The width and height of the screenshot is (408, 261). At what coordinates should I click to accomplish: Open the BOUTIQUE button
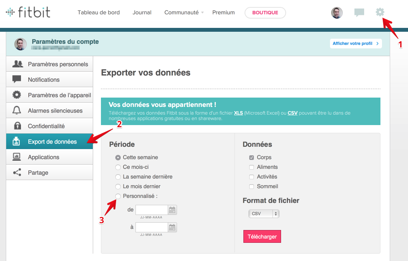(x=265, y=13)
